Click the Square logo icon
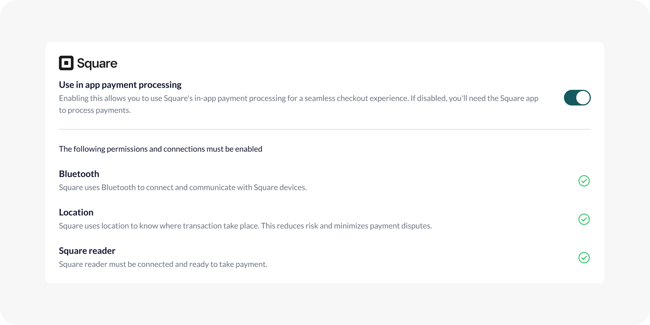 [66, 63]
